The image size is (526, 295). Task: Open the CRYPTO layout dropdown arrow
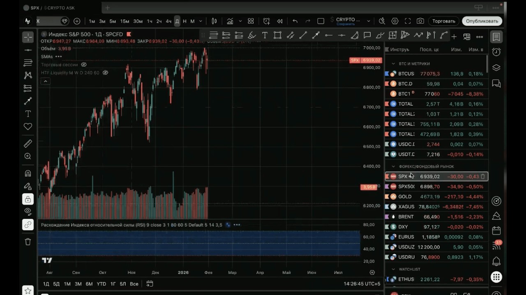pos(368,21)
